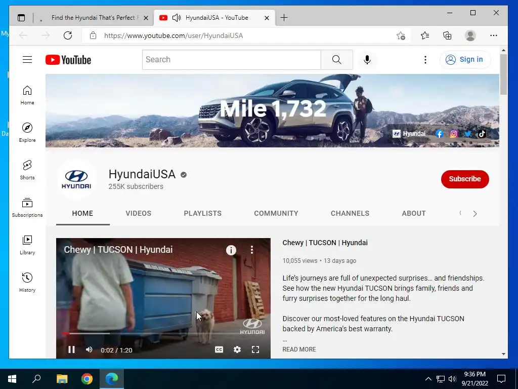Switch to the PLAYLISTS tab
Viewport: 518px width, 389px height.
[202, 213]
